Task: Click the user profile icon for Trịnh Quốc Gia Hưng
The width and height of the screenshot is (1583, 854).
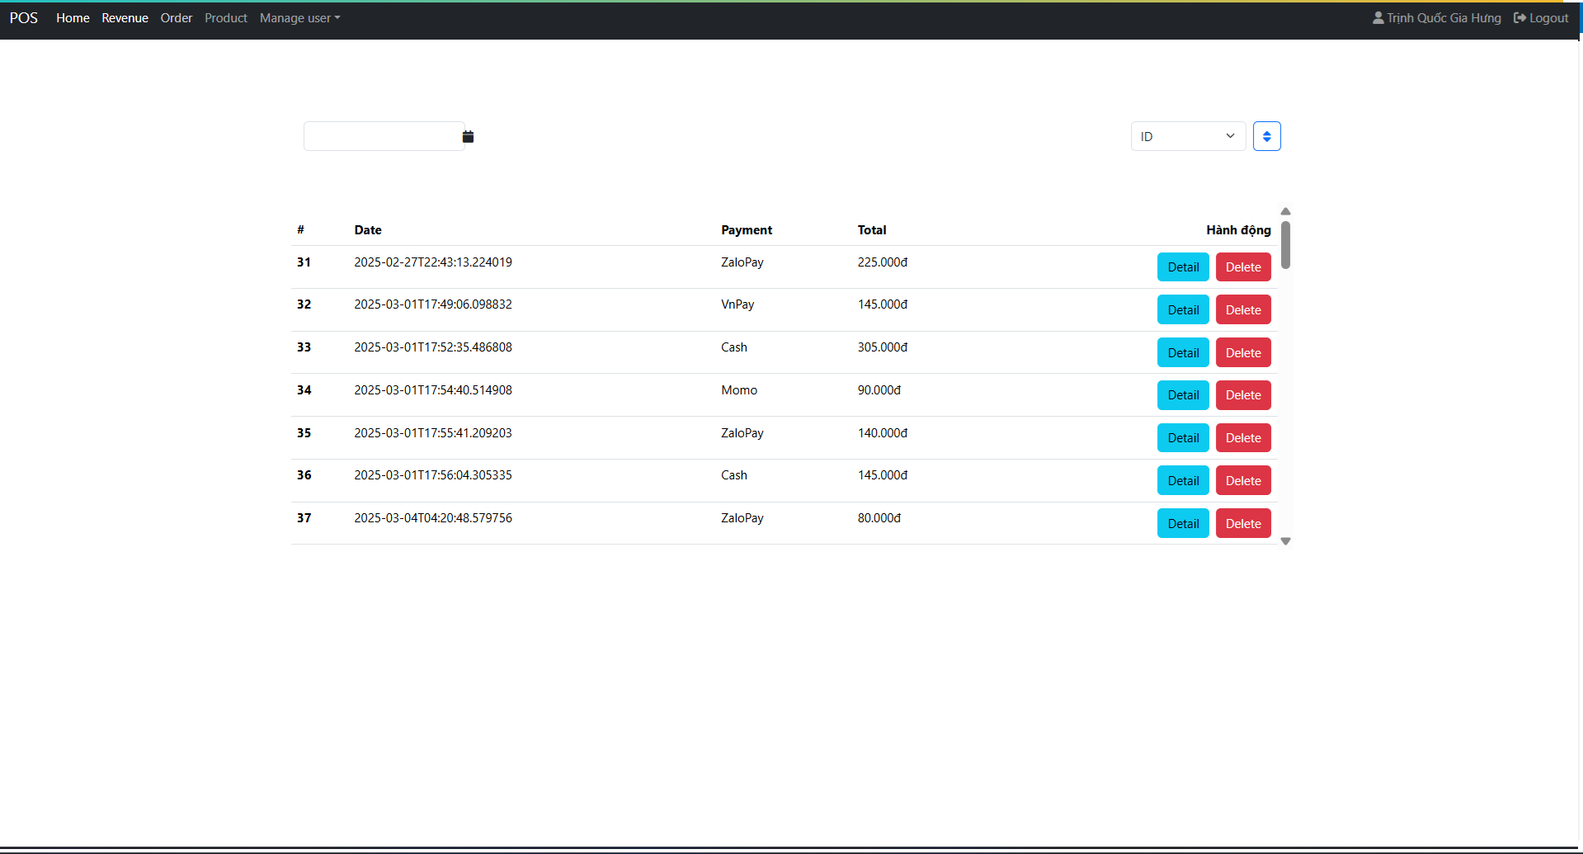Action: [1378, 18]
